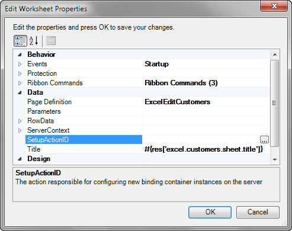The width and height of the screenshot is (292, 231).
Task: Click scrollbar up arrow in property grid
Action: pyautogui.click(x=275, y=54)
